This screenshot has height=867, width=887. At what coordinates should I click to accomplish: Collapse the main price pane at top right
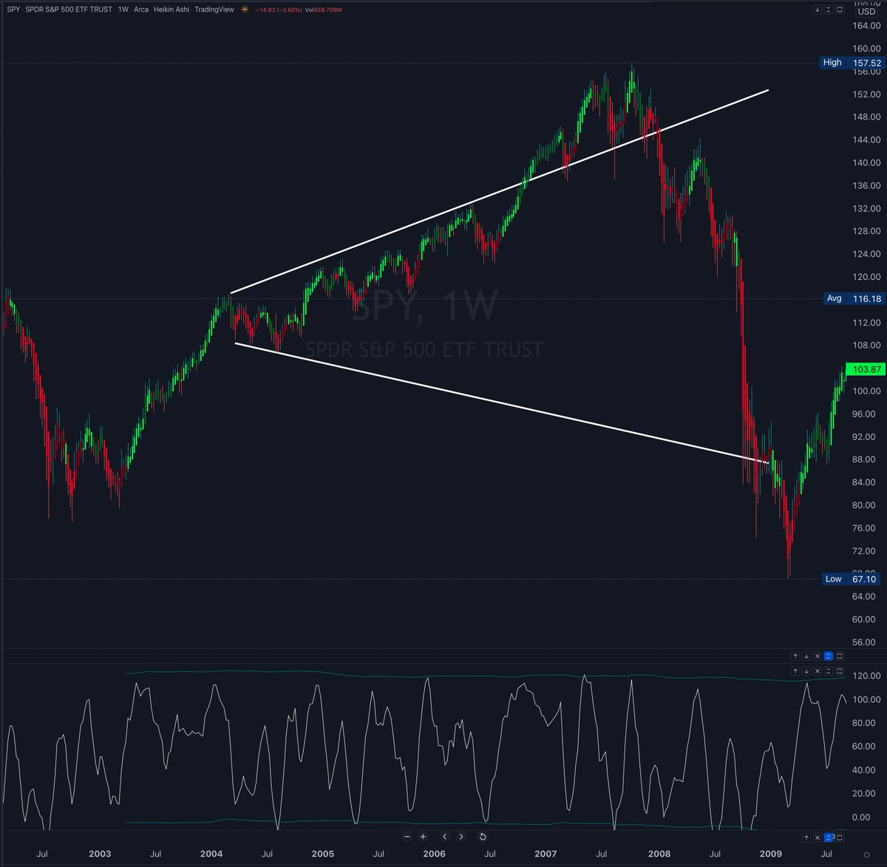(828, 10)
